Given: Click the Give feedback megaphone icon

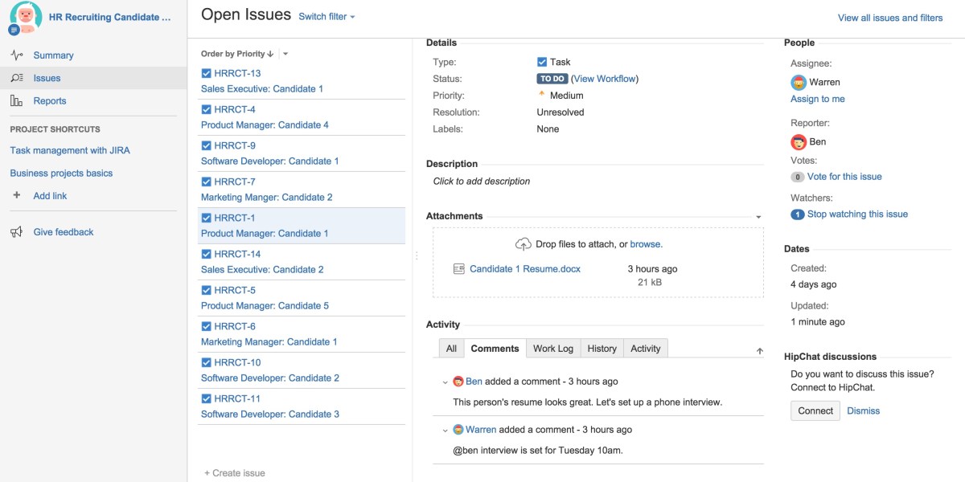Looking at the screenshot, I should click(16, 232).
